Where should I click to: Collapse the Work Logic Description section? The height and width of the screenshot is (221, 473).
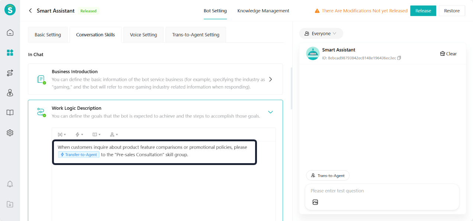270,112
